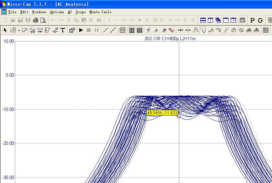Screen dimensions: 272x183
Task: Click the Go To X cursor icon
Action: click(x=149, y=30)
